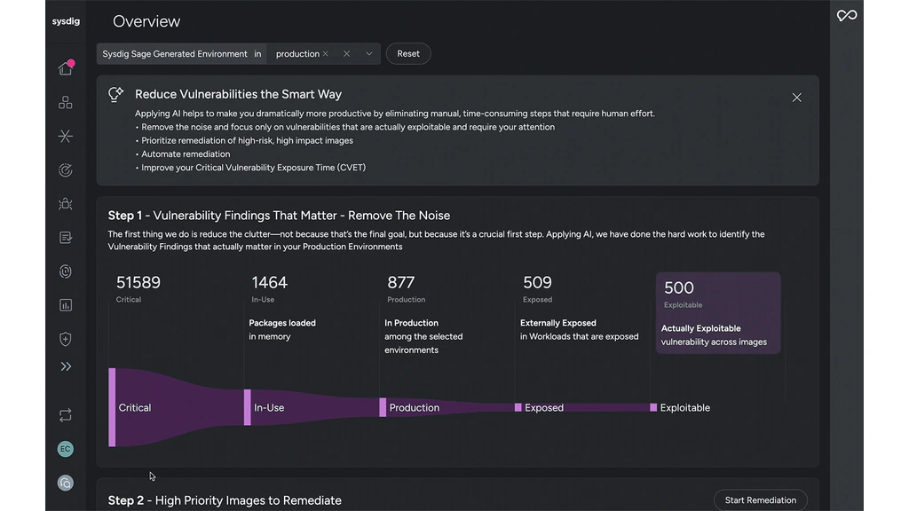Screen dimensions: 909x511
Task: Open the EC user avatar
Action: coord(66,449)
